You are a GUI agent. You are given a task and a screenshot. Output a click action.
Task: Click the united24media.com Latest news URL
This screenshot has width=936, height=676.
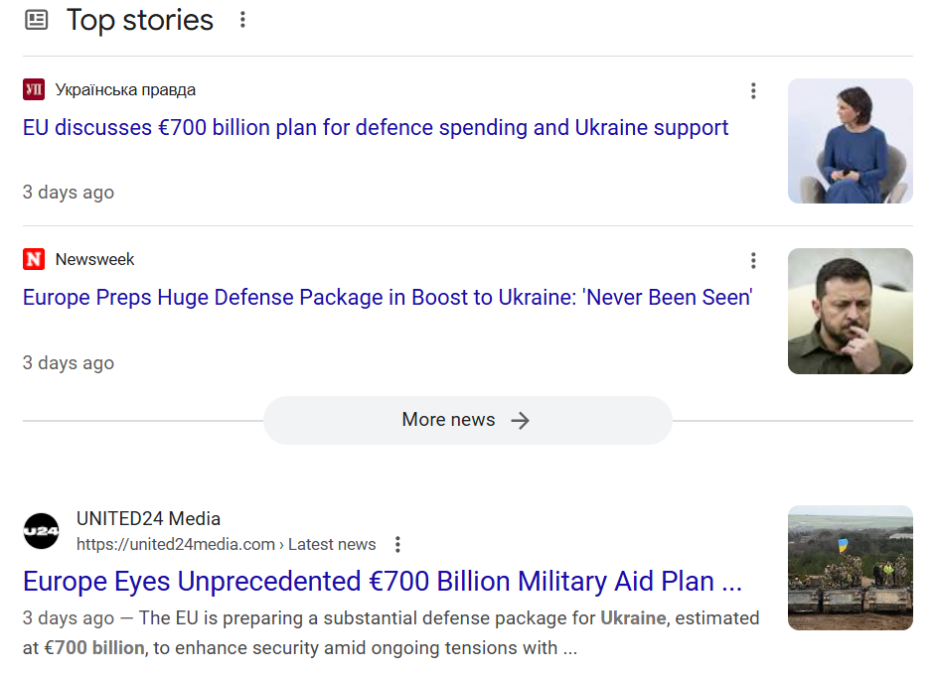[226, 544]
